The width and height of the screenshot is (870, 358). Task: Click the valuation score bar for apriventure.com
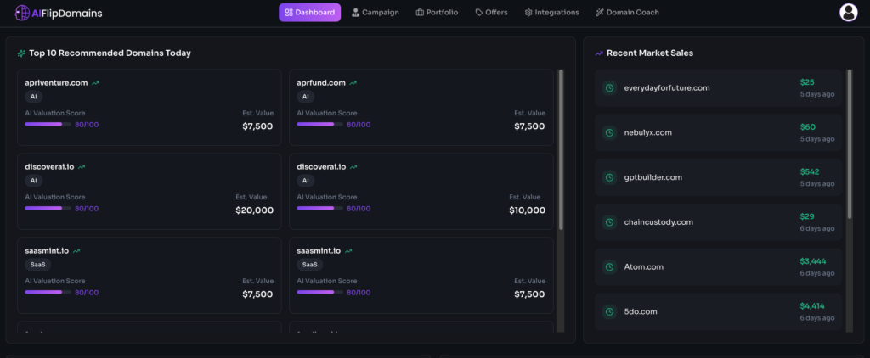click(x=48, y=124)
